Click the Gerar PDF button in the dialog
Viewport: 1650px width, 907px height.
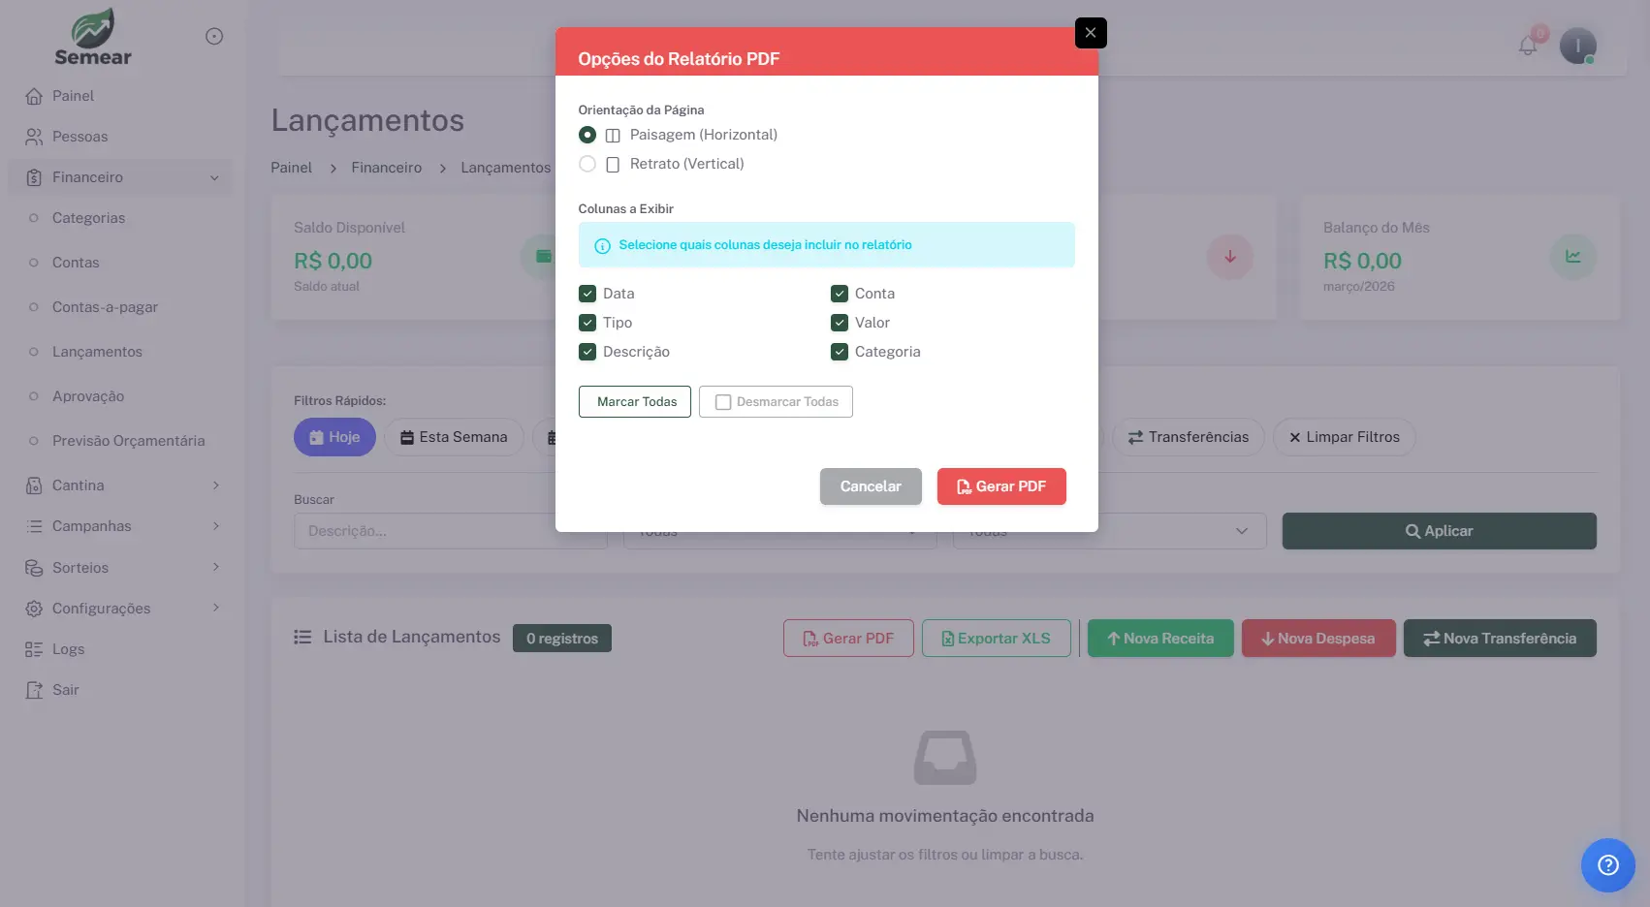(1001, 485)
